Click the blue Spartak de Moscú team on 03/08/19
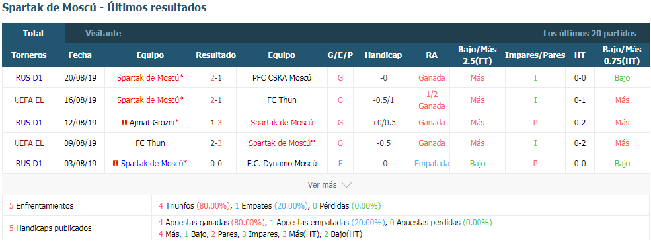 tap(154, 164)
